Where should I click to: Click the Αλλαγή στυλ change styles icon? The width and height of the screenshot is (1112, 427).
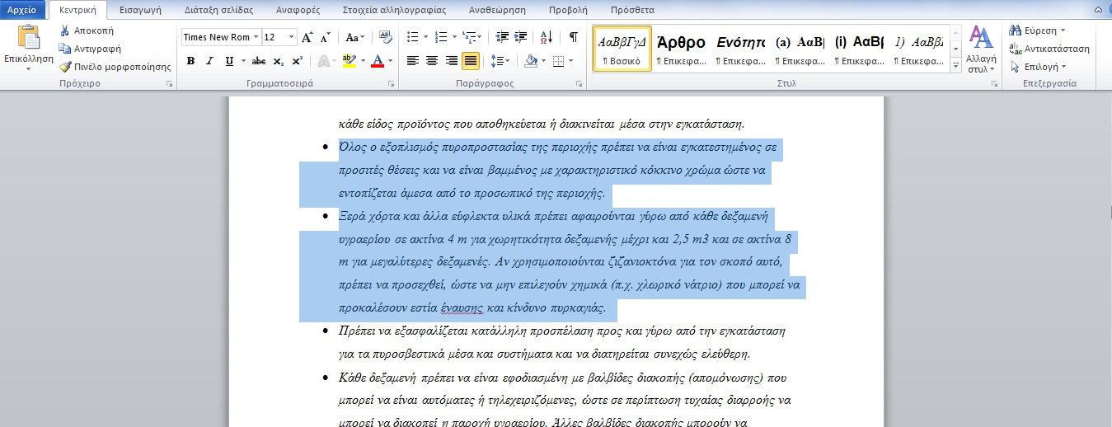pyautogui.click(x=981, y=38)
